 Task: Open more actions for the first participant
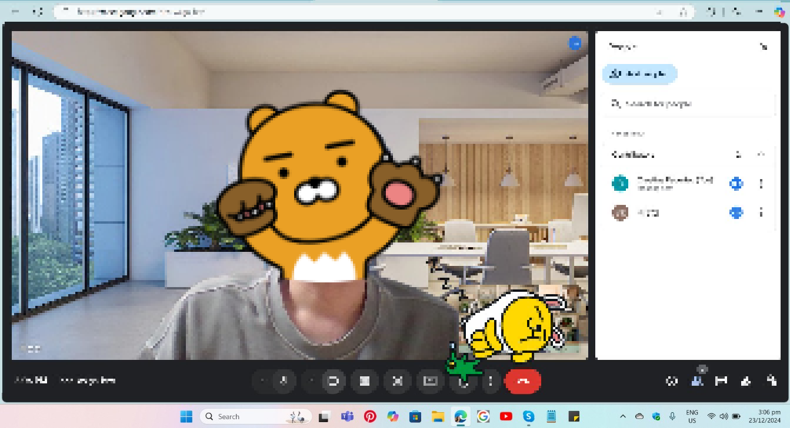pos(761,184)
